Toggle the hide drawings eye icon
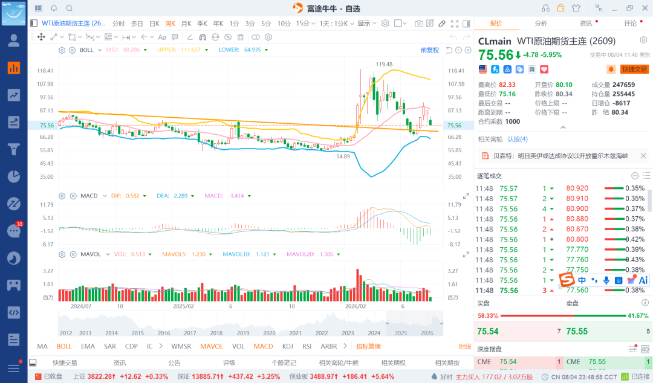This screenshot has height=383, width=653. pyautogui.click(x=228, y=37)
